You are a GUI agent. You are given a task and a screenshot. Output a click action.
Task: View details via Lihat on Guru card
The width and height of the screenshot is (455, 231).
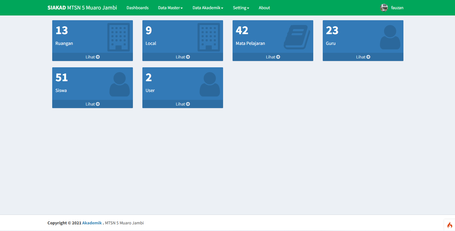point(363,57)
